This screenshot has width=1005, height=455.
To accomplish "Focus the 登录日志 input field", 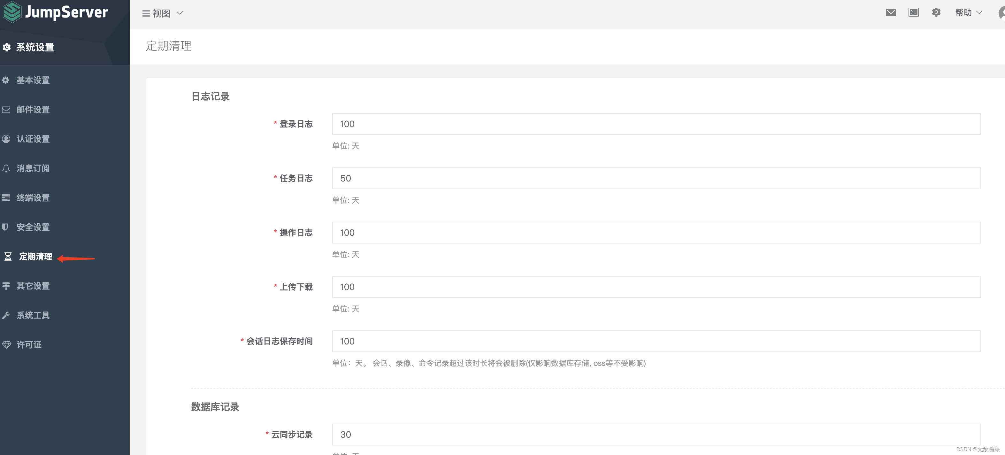I will 656,124.
